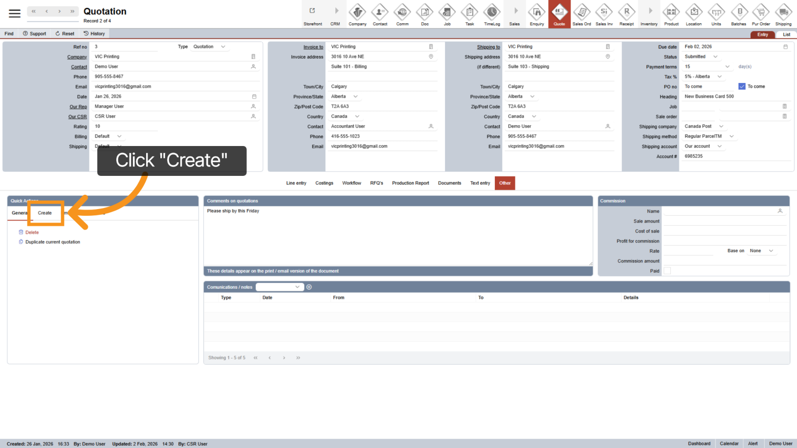The image size is (797, 448).
Task: Open the Sales Ord module icon
Action: (582, 14)
